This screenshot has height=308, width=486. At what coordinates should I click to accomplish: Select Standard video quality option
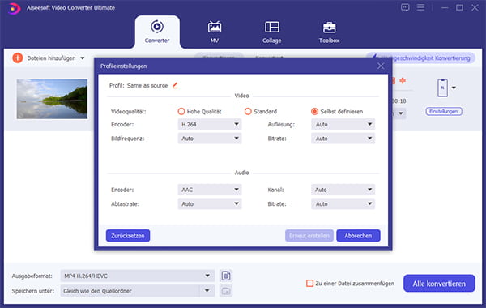click(248, 111)
